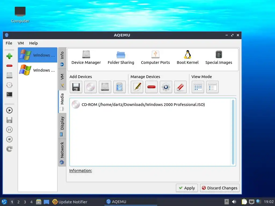Switch to icon grid view mode

[x=198, y=87]
